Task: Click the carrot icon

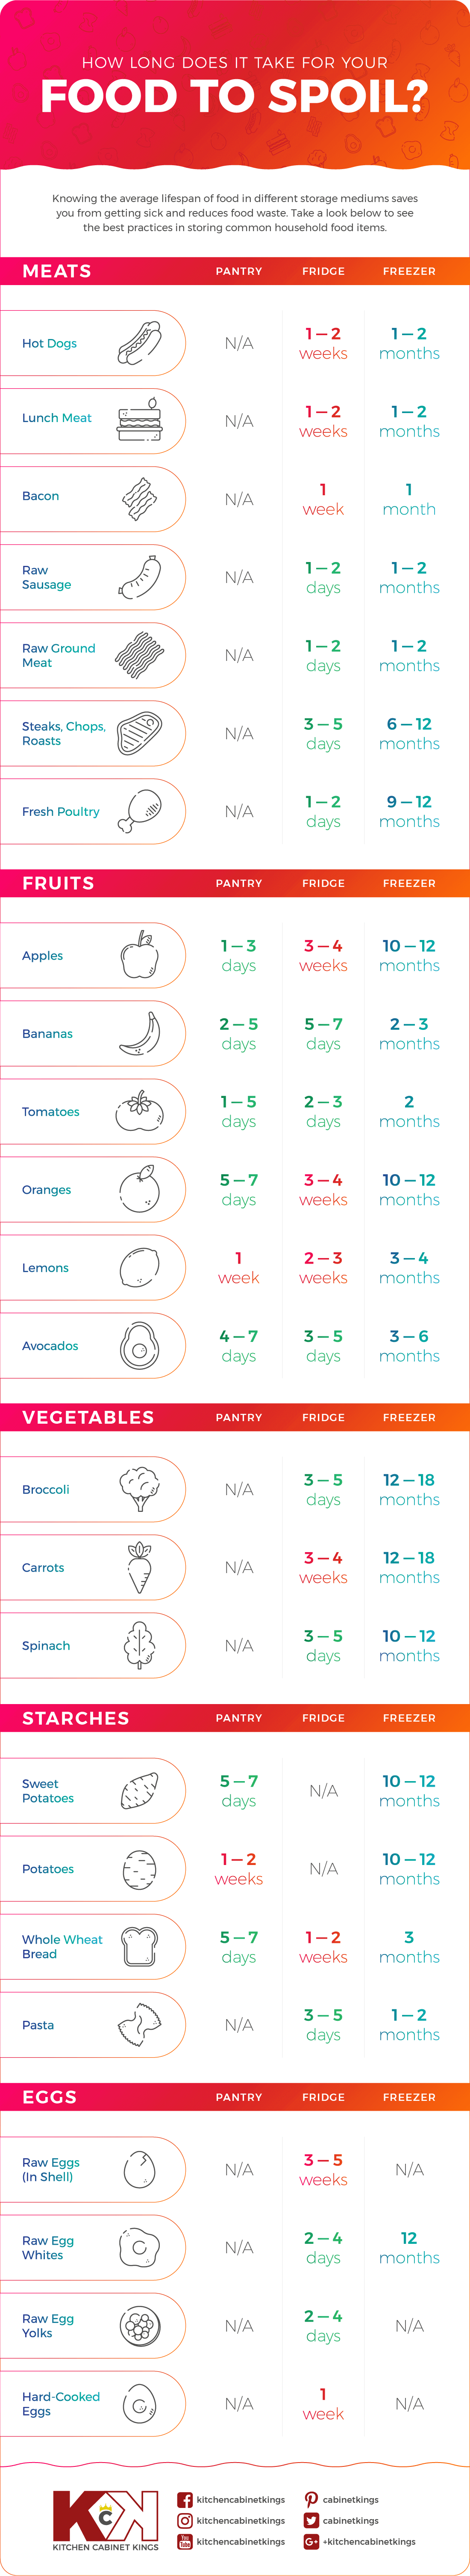Action: (x=139, y=1567)
